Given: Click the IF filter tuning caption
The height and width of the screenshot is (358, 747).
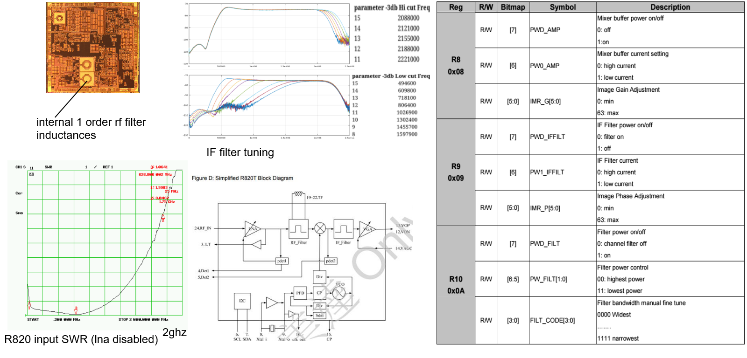Looking at the screenshot, I should (x=240, y=152).
